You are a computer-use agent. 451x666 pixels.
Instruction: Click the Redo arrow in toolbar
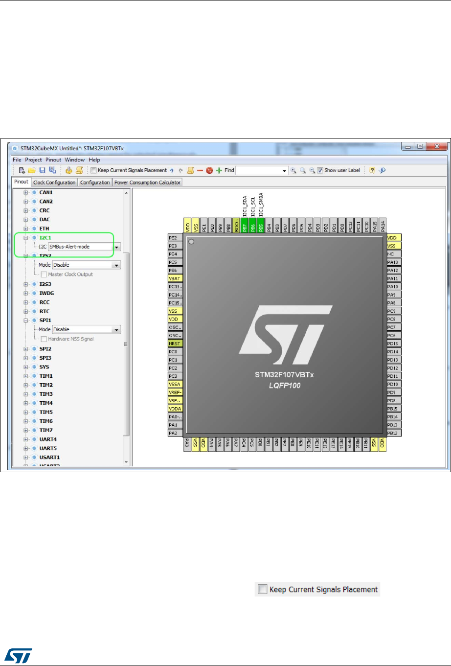pyautogui.click(x=180, y=170)
